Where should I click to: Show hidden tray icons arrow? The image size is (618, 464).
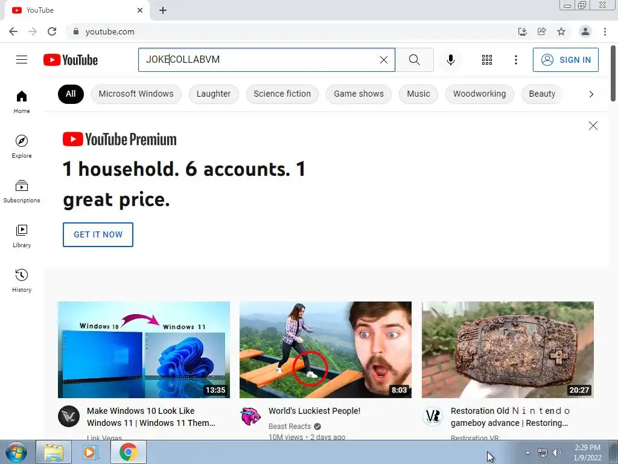tap(527, 453)
